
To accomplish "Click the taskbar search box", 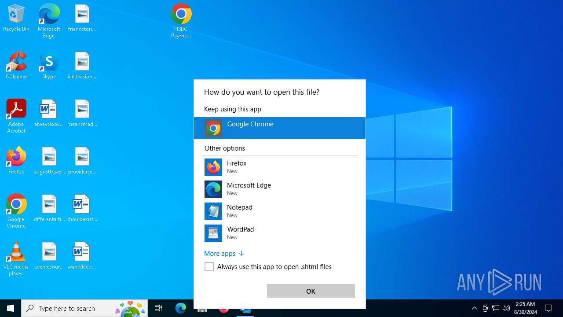I will click(84, 308).
